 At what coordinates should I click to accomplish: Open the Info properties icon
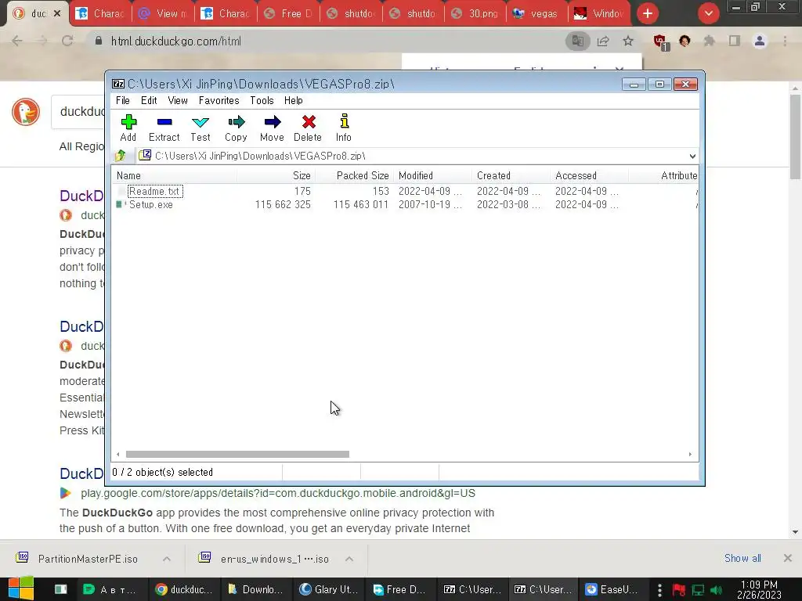[x=344, y=128]
